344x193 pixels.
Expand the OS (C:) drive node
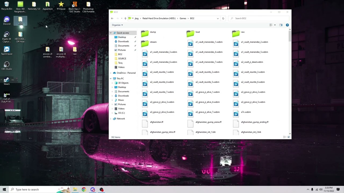[112, 113]
